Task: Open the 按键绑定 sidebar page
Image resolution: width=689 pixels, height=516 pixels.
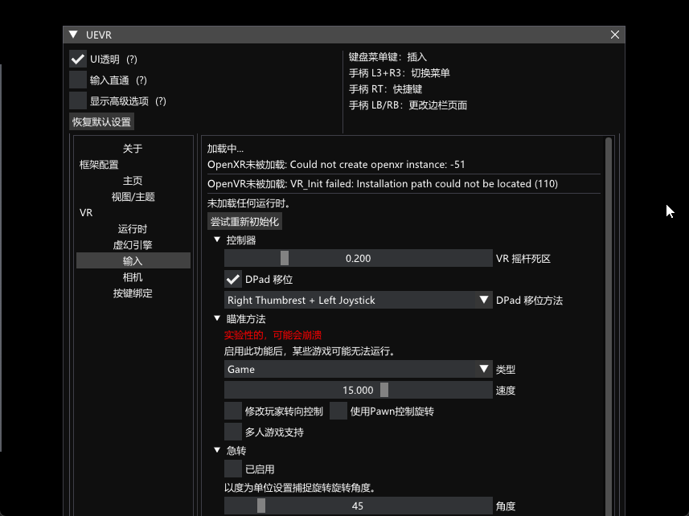Action: (x=133, y=293)
